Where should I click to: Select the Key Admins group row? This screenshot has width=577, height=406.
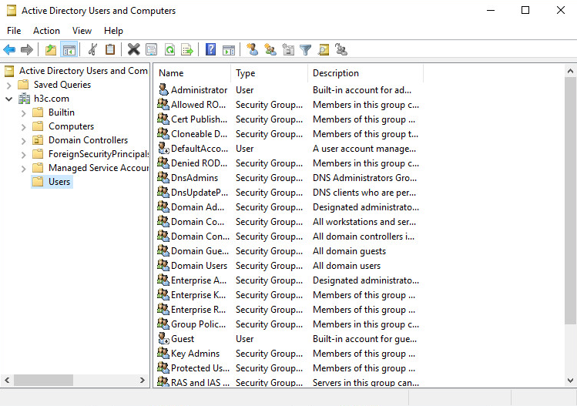coord(195,354)
